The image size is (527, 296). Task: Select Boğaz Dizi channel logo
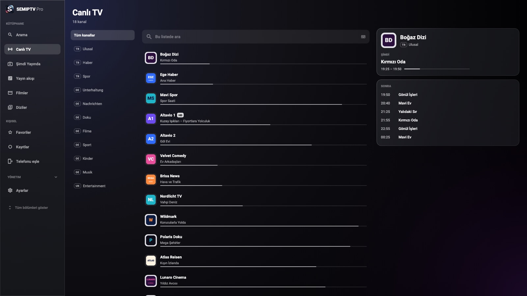[151, 58]
